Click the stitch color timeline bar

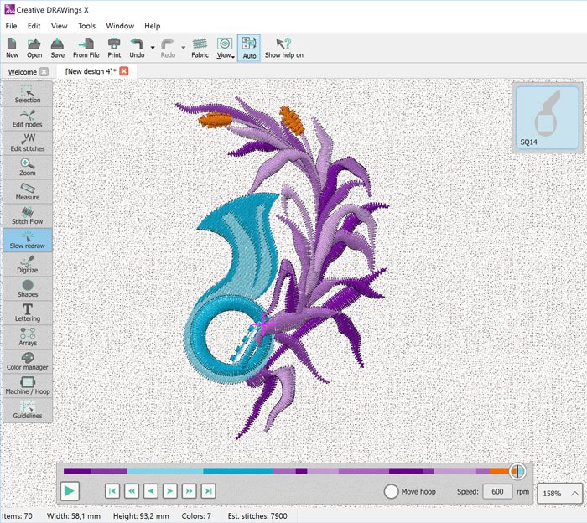click(x=285, y=471)
